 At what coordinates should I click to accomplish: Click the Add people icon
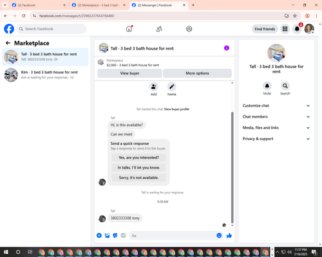click(x=153, y=87)
